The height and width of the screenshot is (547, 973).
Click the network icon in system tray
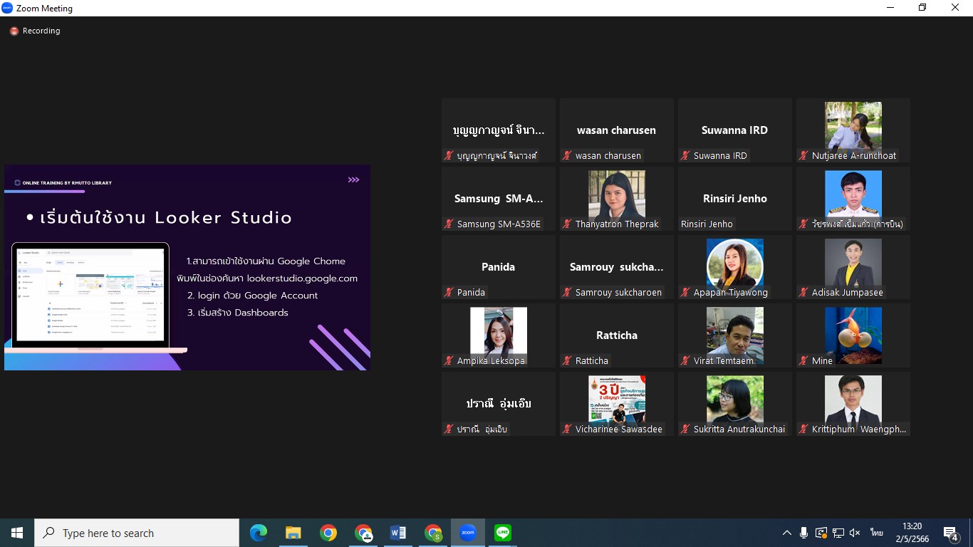tap(838, 533)
